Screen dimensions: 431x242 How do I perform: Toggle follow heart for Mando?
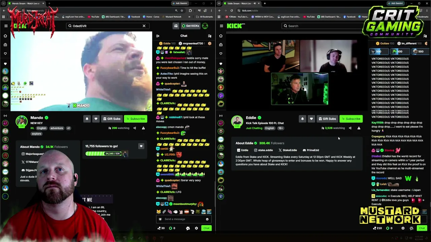point(96,119)
